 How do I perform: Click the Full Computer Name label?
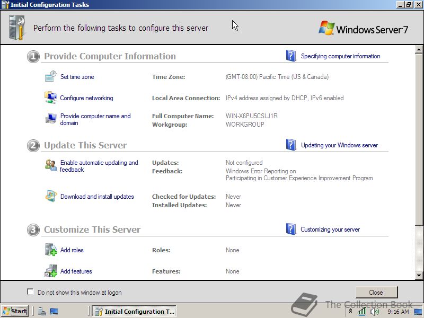pos(183,116)
